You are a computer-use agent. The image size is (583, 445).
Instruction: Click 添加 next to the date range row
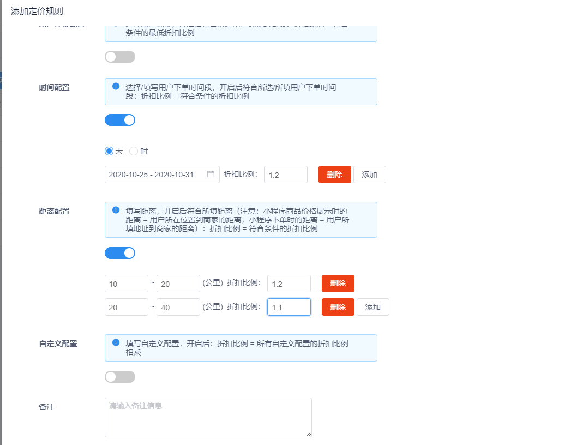tap(369, 175)
